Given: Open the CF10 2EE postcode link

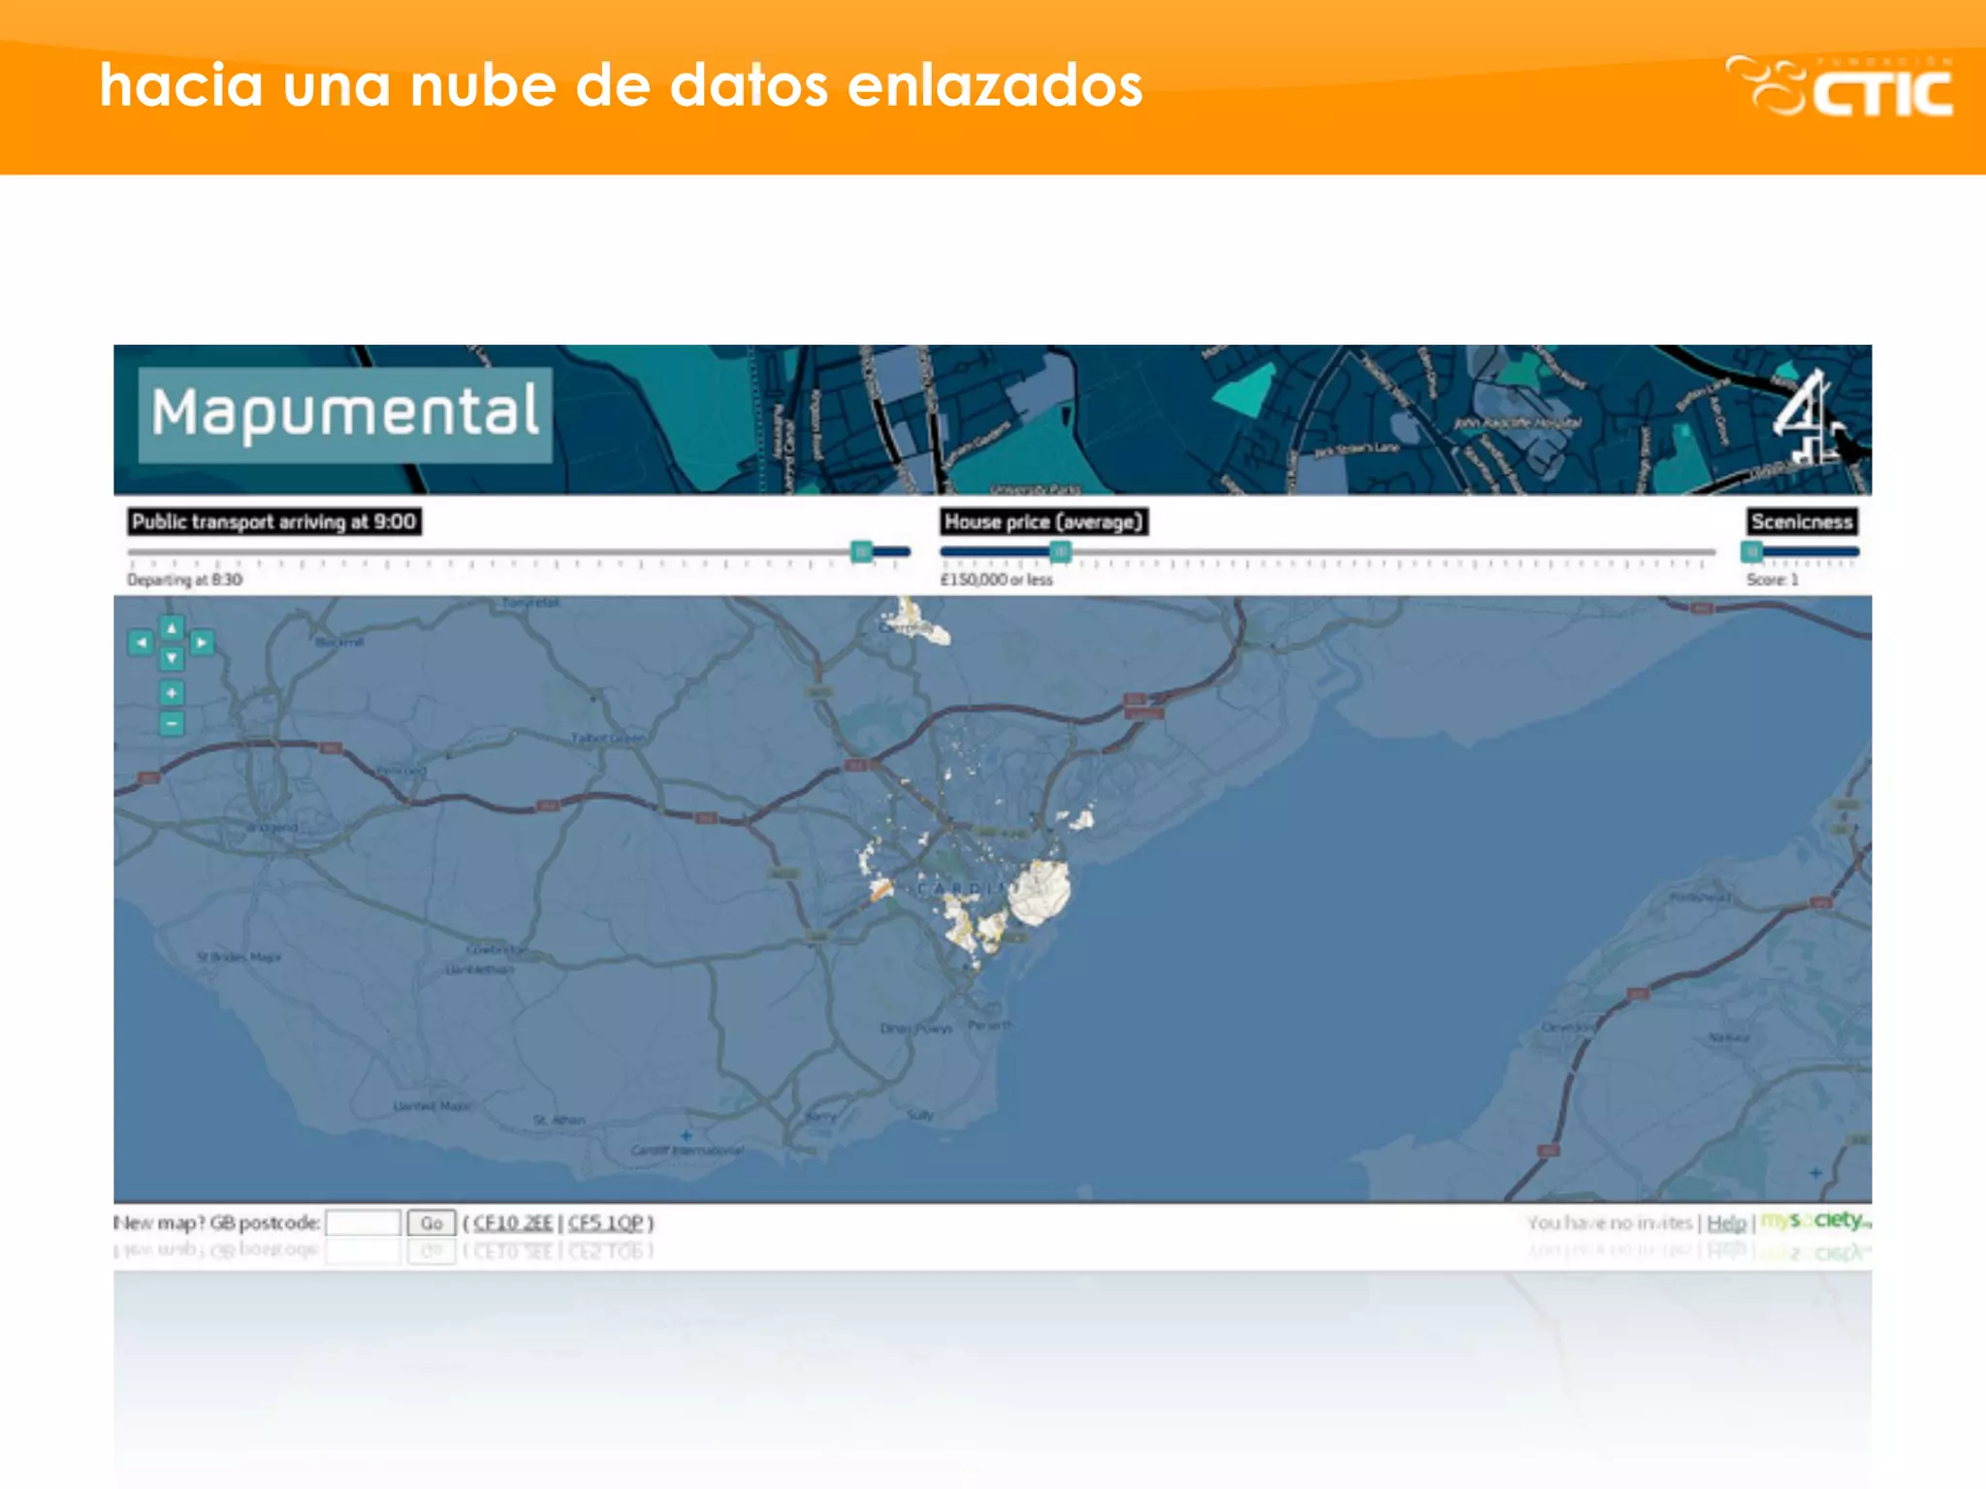Looking at the screenshot, I should 513,1223.
